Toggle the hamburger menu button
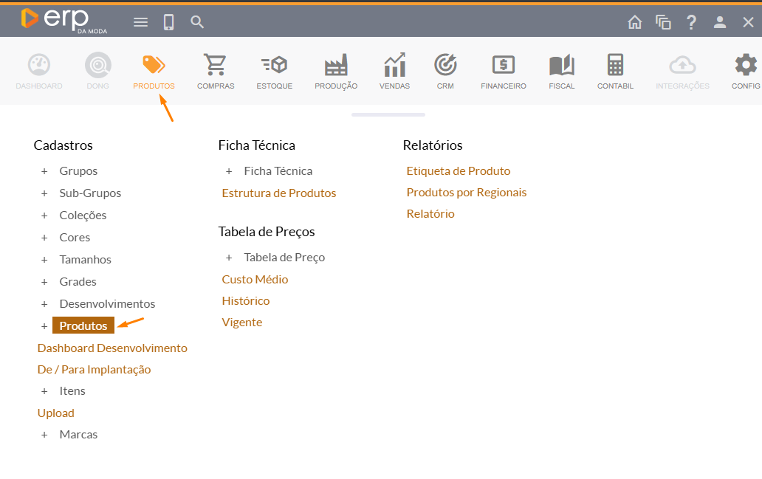 pos(140,22)
